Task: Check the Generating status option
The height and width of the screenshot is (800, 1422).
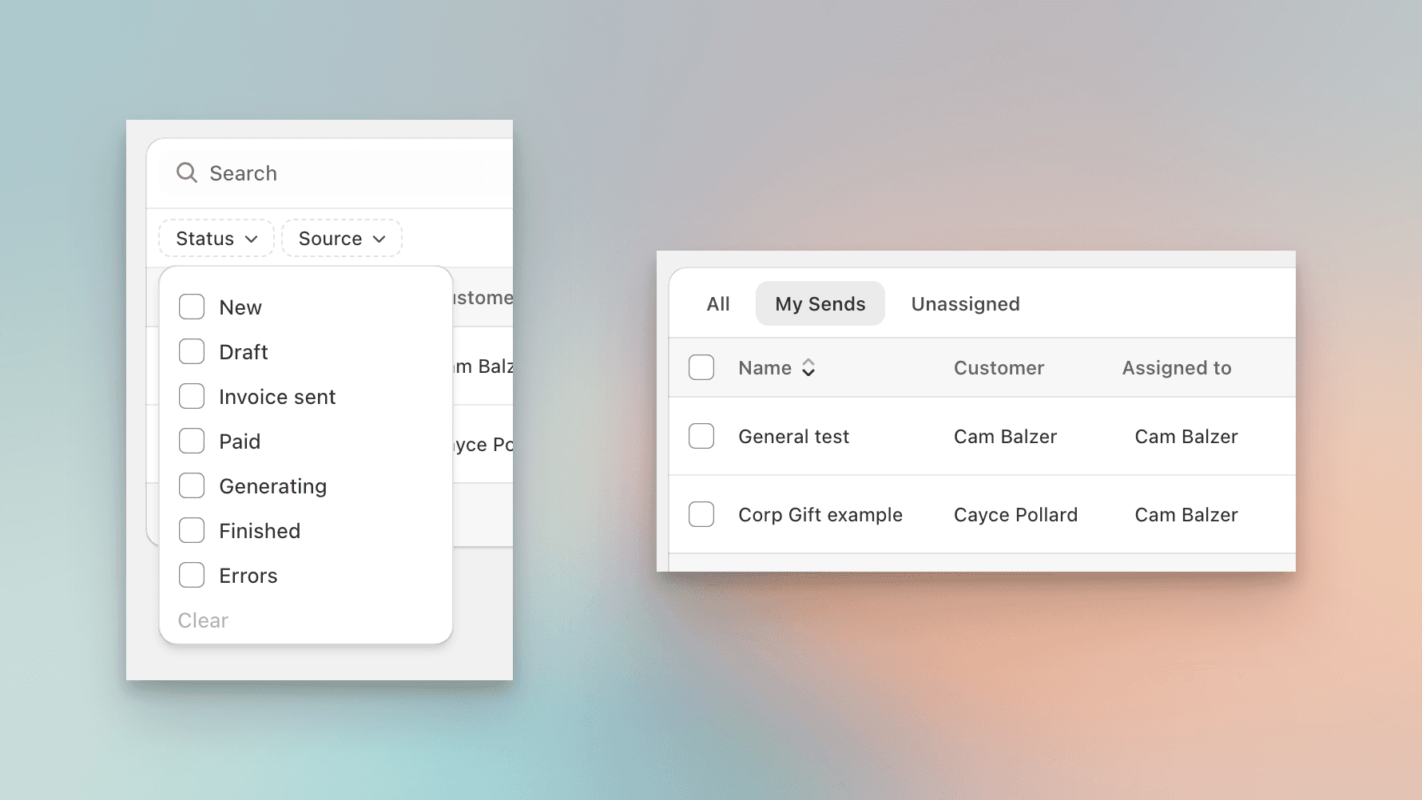Action: point(192,485)
